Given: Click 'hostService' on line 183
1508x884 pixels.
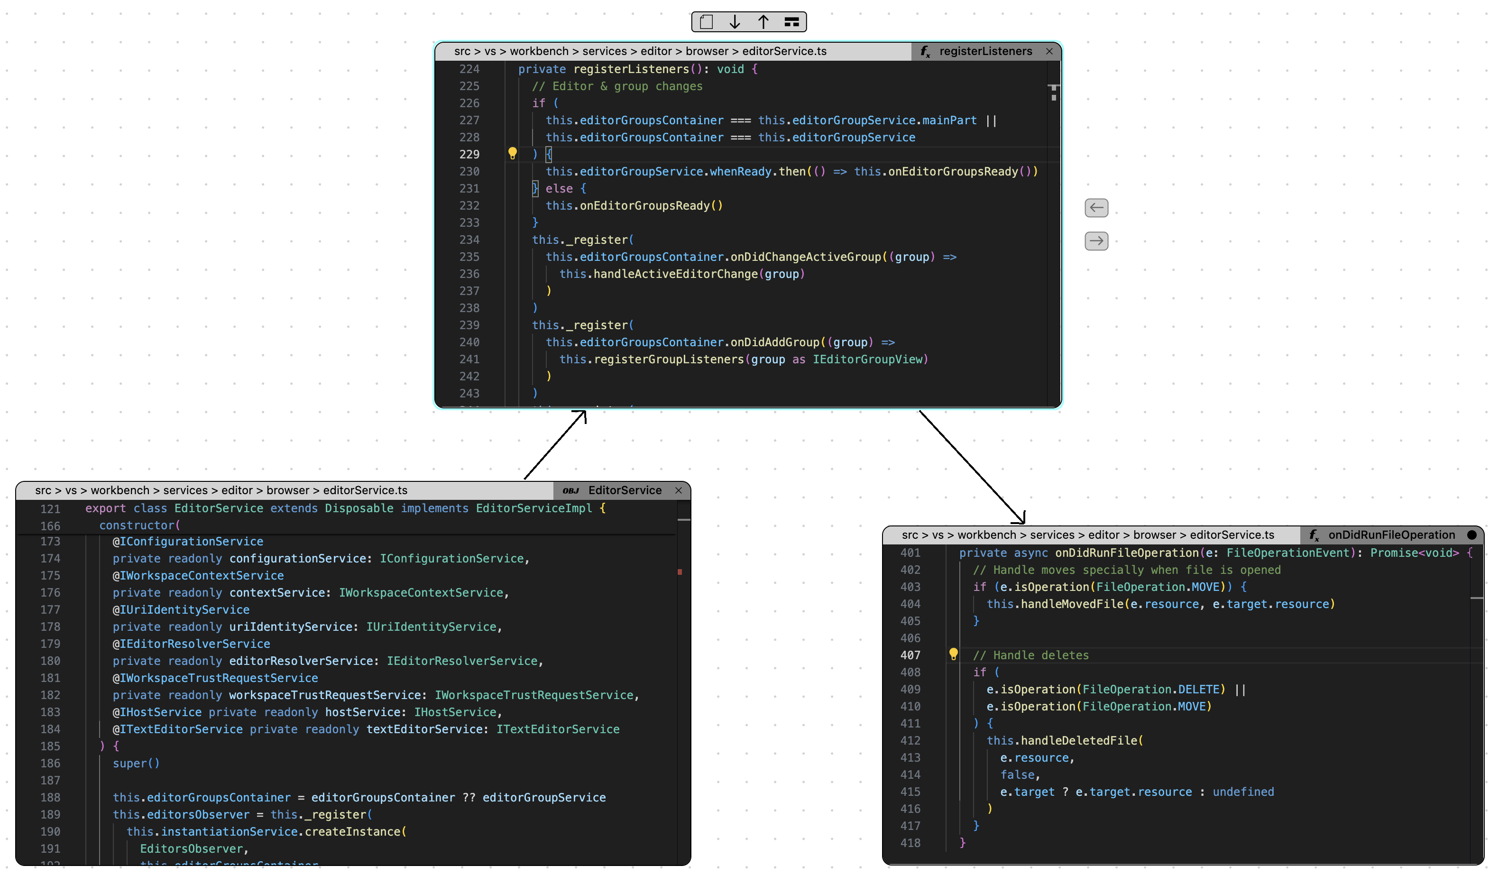Looking at the screenshot, I should click(363, 713).
